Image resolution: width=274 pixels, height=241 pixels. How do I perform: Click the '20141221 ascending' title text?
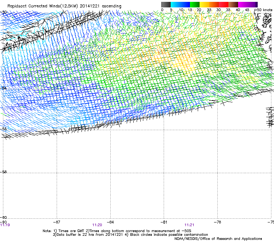[100, 6]
